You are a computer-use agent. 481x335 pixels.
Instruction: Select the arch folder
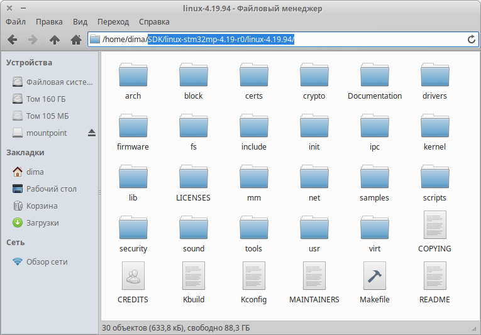point(133,82)
